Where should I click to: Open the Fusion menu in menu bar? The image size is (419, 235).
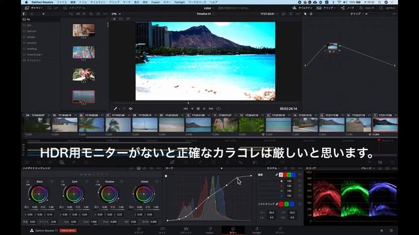point(155,2)
